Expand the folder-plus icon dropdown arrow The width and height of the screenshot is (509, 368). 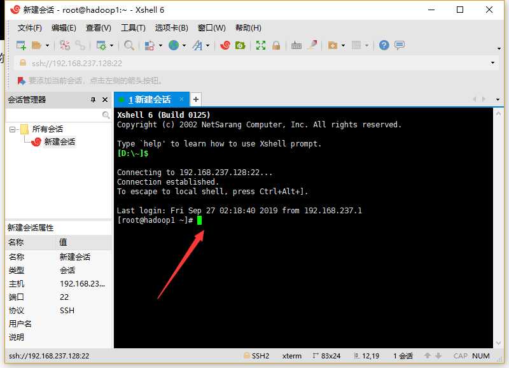point(343,45)
